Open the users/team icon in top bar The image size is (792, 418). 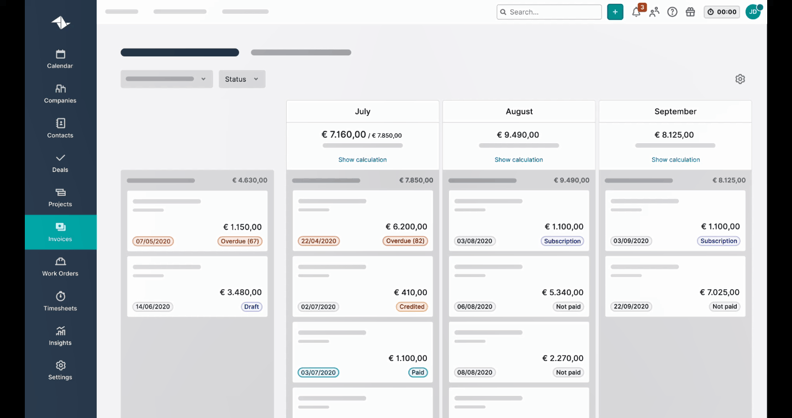click(654, 12)
